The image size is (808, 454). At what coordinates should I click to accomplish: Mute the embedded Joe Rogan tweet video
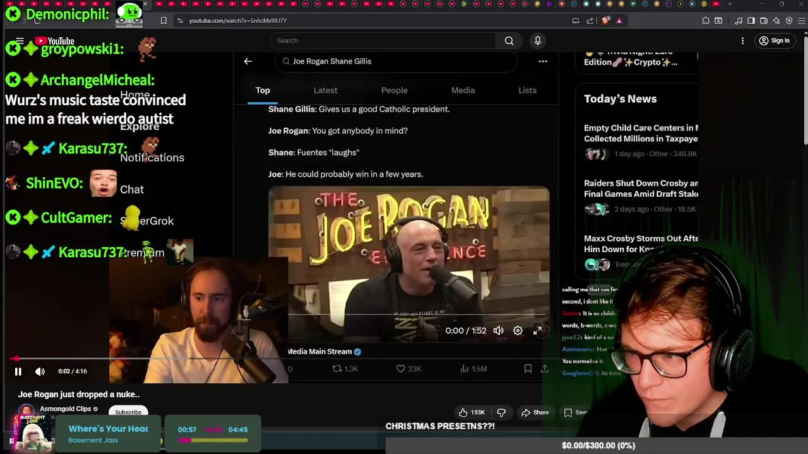click(498, 330)
